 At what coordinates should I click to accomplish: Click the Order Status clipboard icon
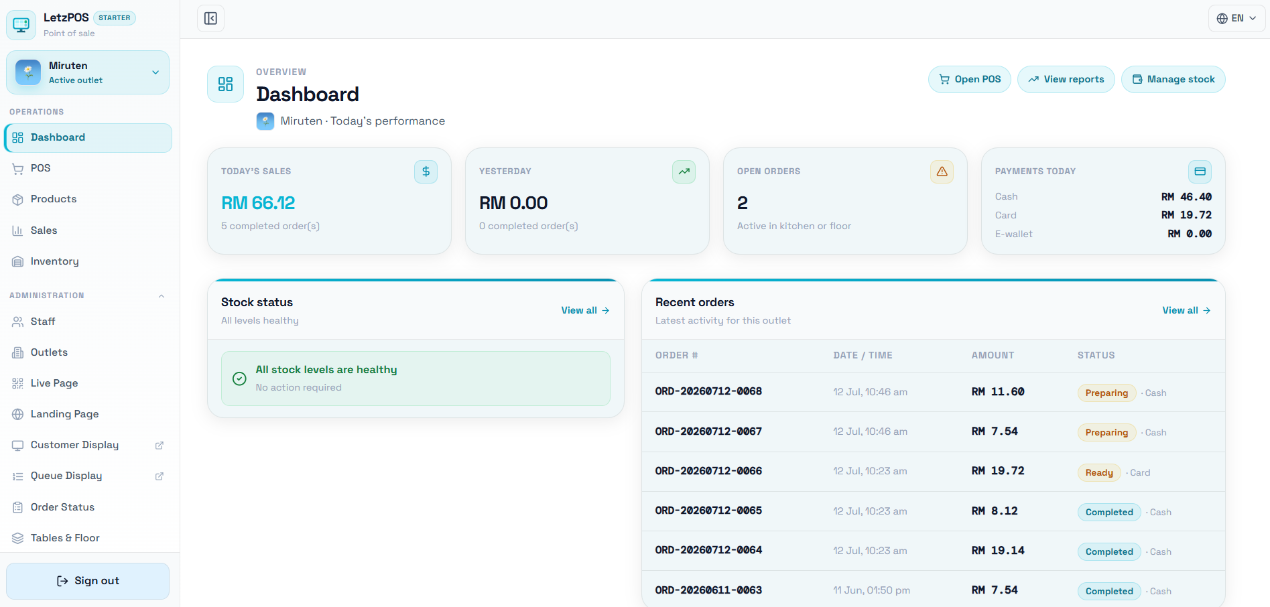18,507
